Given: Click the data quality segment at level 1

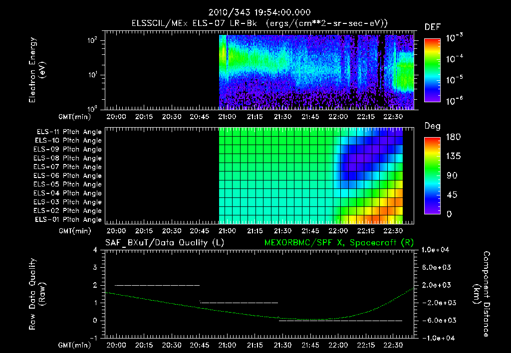Looking at the screenshot, I should (239, 303).
